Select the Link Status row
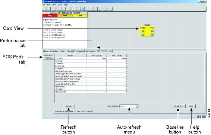Viewport: 211px width, 135px height. tap(91, 58)
